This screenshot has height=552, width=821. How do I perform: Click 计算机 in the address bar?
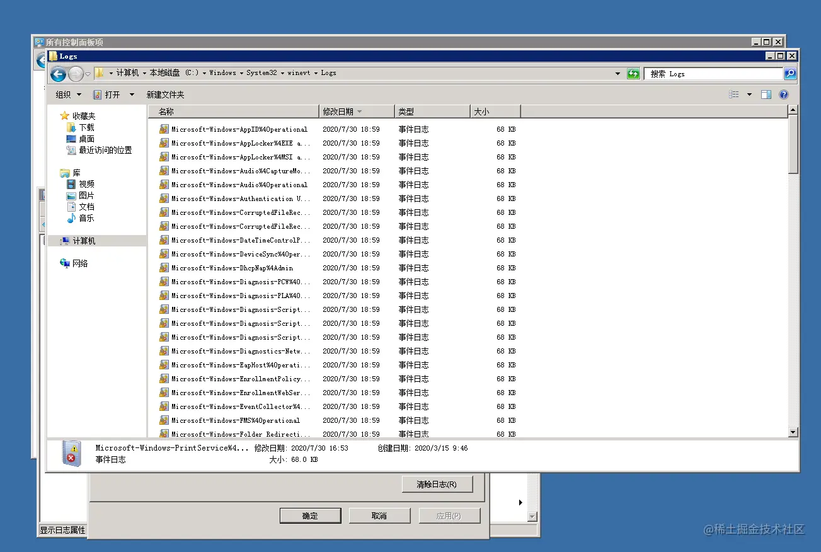(x=127, y=73)
